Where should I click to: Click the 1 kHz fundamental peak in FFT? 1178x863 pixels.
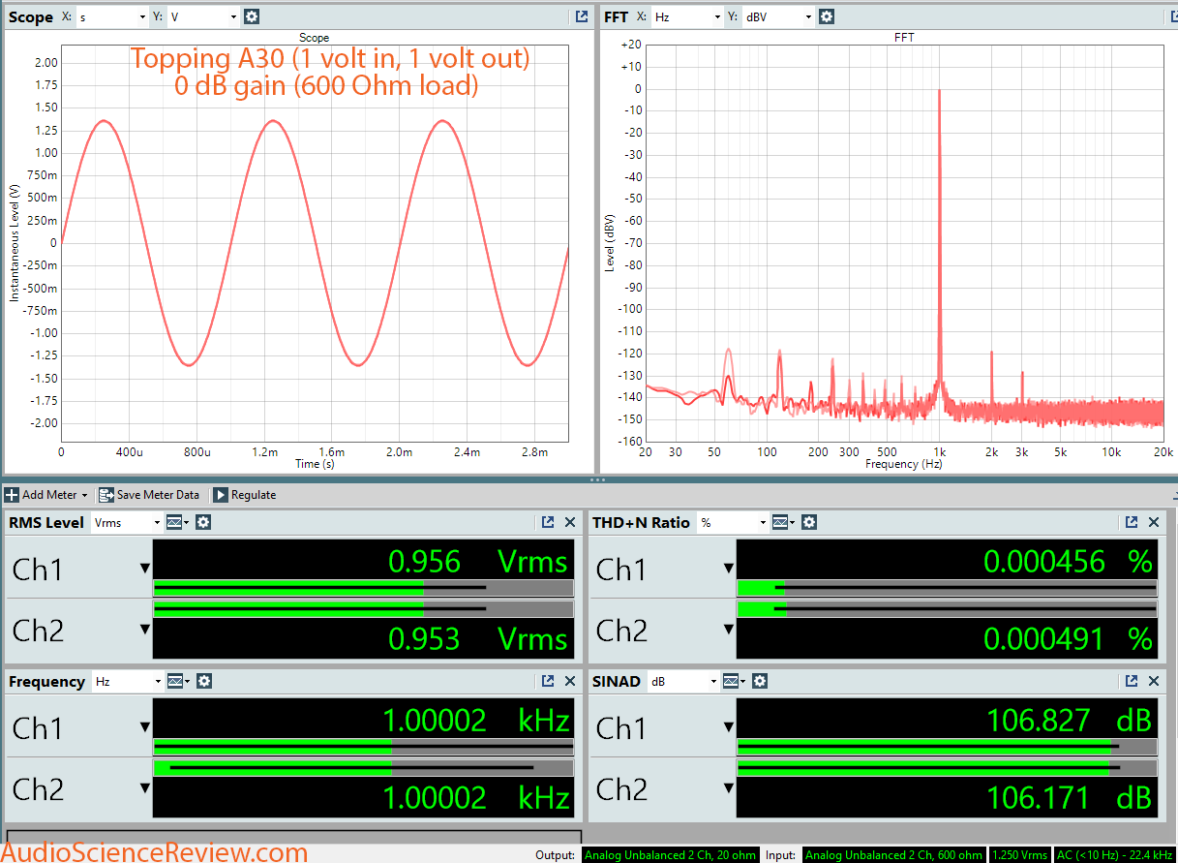(939, 90)
